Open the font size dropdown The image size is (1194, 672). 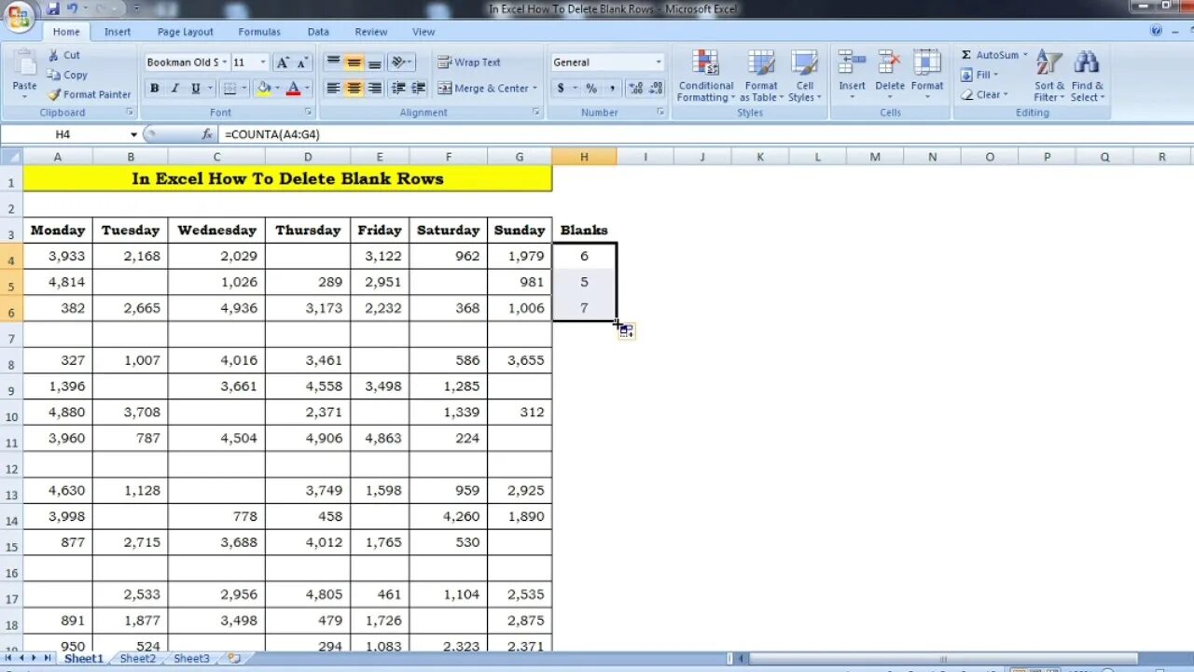click(x=263, y=63)
